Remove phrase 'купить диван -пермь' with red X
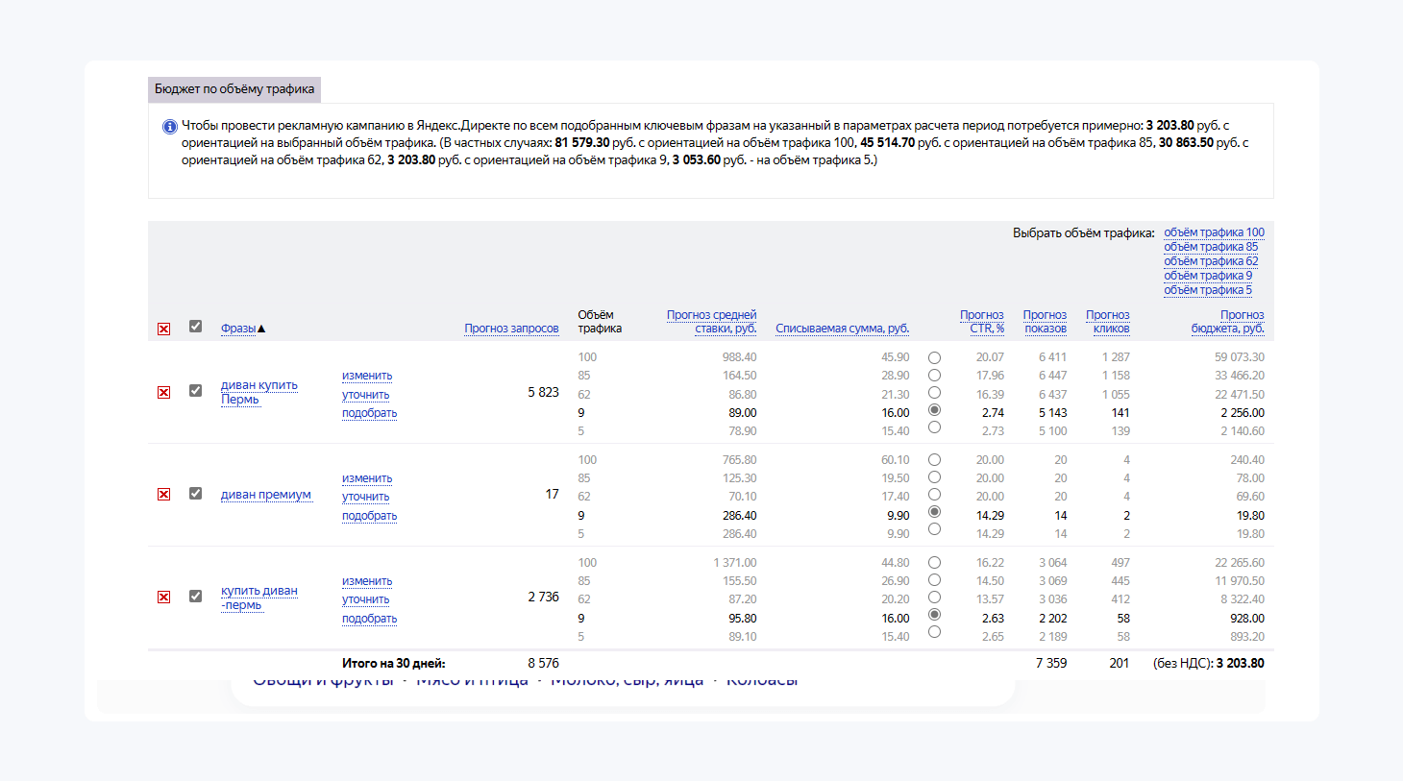1403x781 pixels. click(x=163, y=597)
